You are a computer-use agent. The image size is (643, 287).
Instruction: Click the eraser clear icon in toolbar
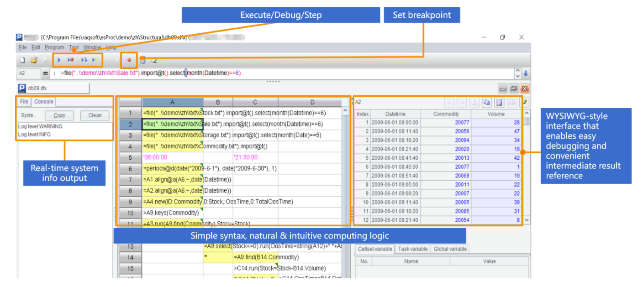[154, 60]
